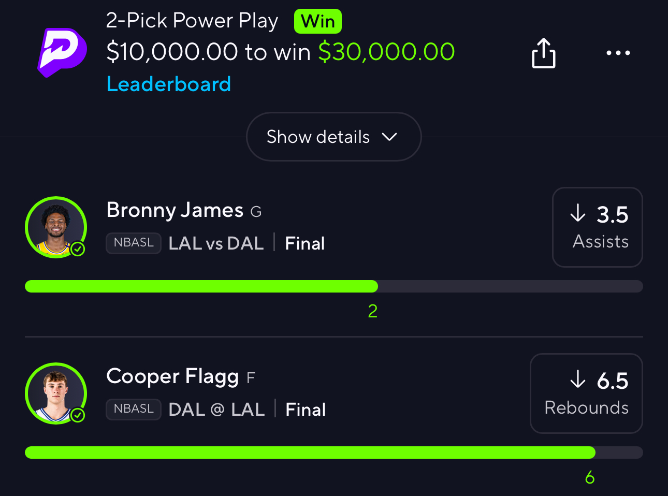Click Cooper Flagg rebounds progress bar

(x=333, y=453)
